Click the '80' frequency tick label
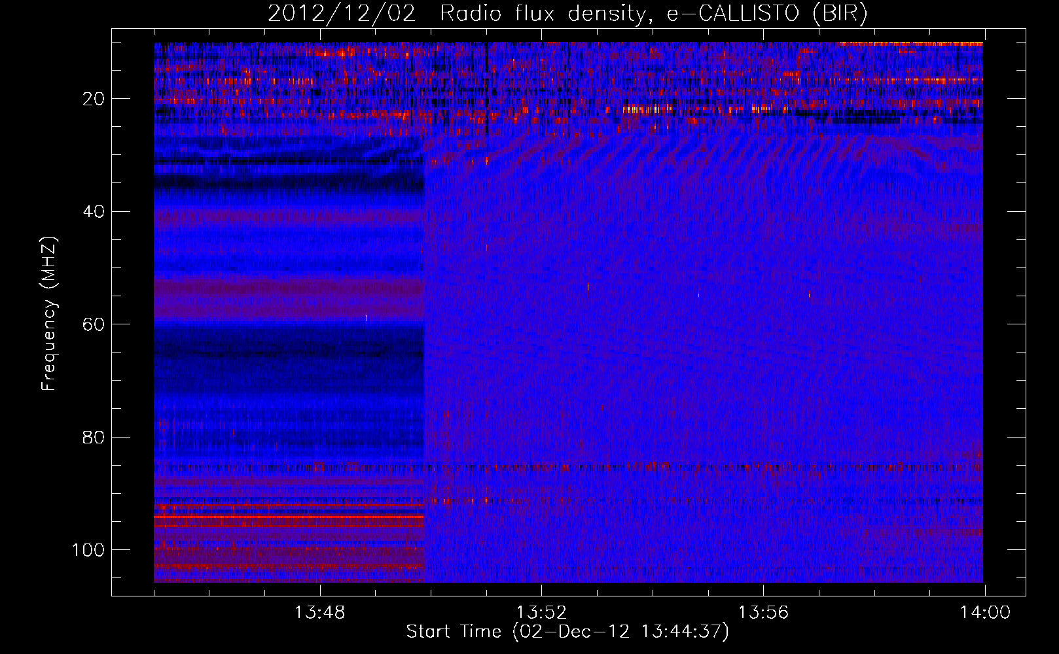Screen dimensions: 1059x654 click(x=94, y=437)
